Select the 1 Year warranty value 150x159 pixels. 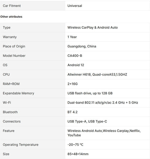click(72, 37)
